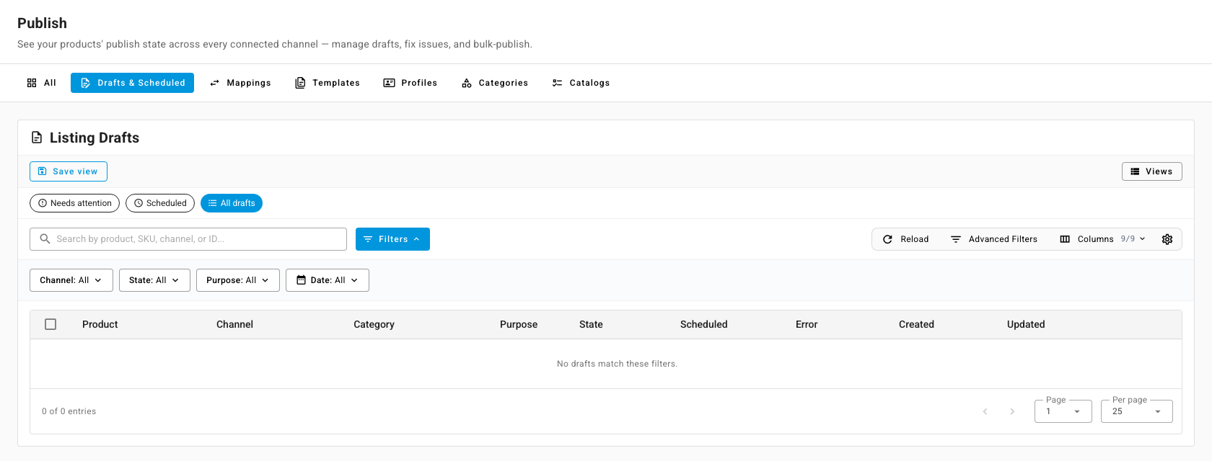Sort by Product column header
The height and width of the screenshot is (461, 1212).
tap(100, 324)
